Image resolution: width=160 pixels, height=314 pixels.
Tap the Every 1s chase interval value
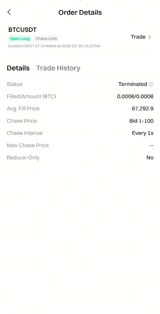[143, 133]
